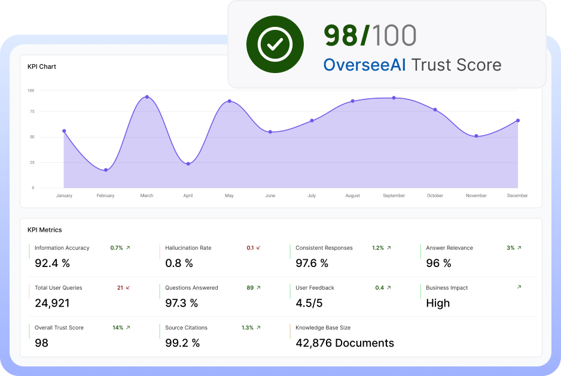Screen dimensions: 561x376
Task: Click the up arrow next to User Feedback
Action: pos(389,288)
